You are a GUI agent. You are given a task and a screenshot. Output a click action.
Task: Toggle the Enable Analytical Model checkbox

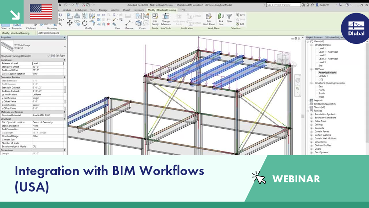click(x=34, y=147)
